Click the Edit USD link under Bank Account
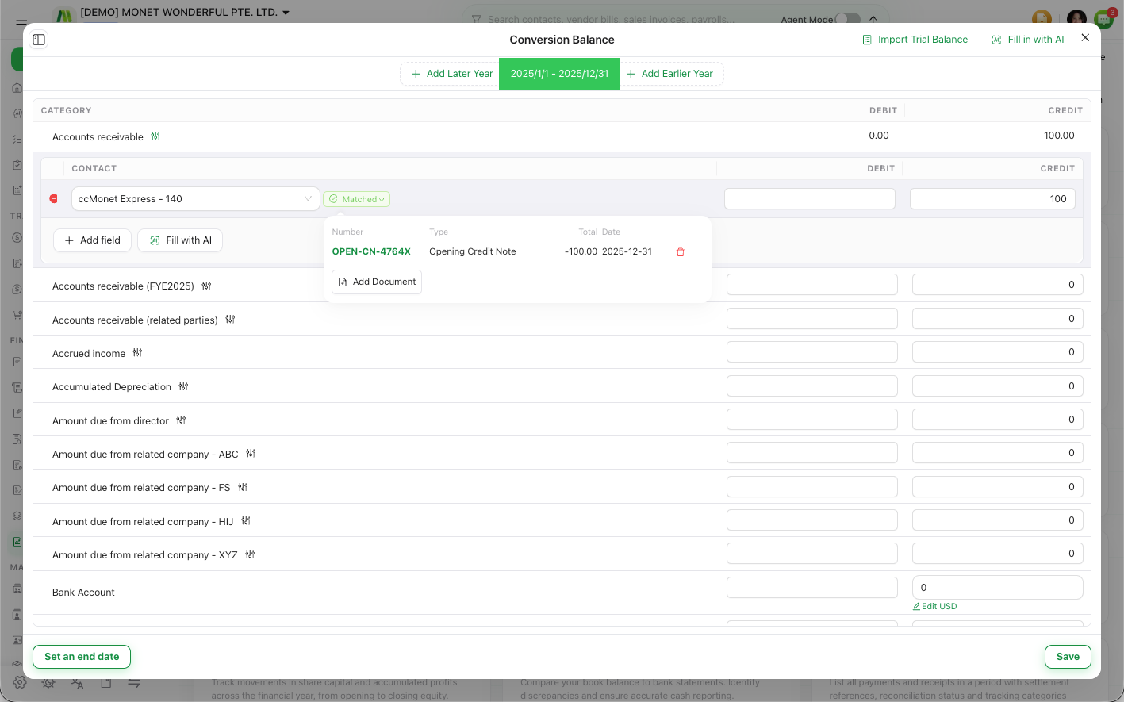Image resolution: width=1124 pixels, height=702 pixels. (935, 606)
